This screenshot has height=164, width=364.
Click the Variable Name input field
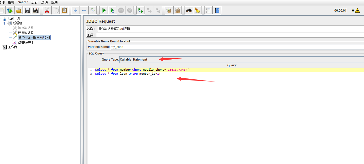click(235, 47)
